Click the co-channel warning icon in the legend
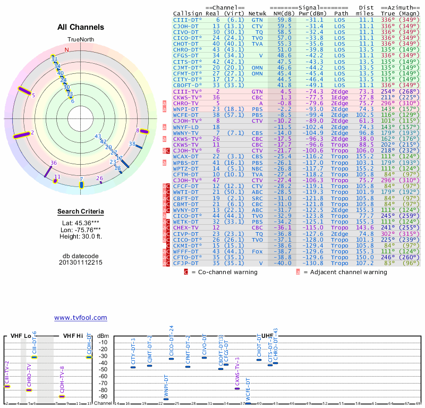425x408 pixels. (185, 272)
